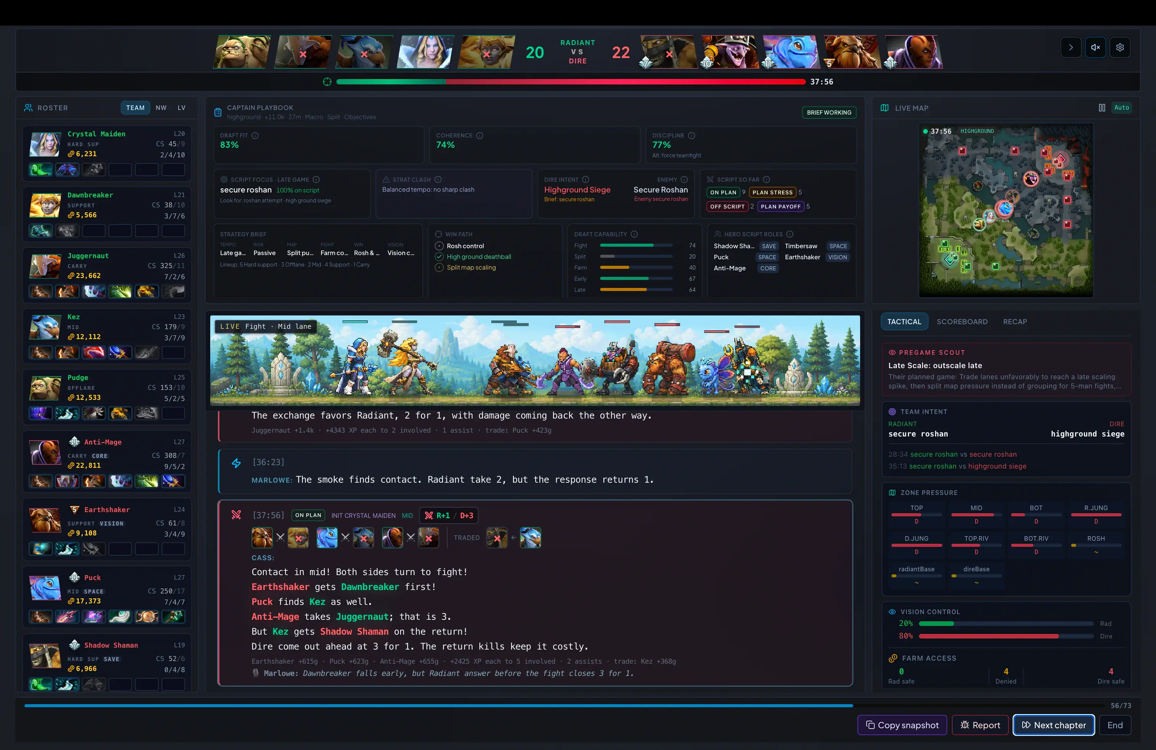Click the lightning icon on 36:23 event

click(x=236, y=463)
